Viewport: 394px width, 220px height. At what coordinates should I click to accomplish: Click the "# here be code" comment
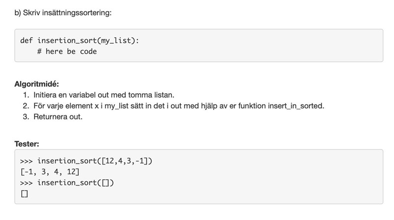(x=66, y=51)
